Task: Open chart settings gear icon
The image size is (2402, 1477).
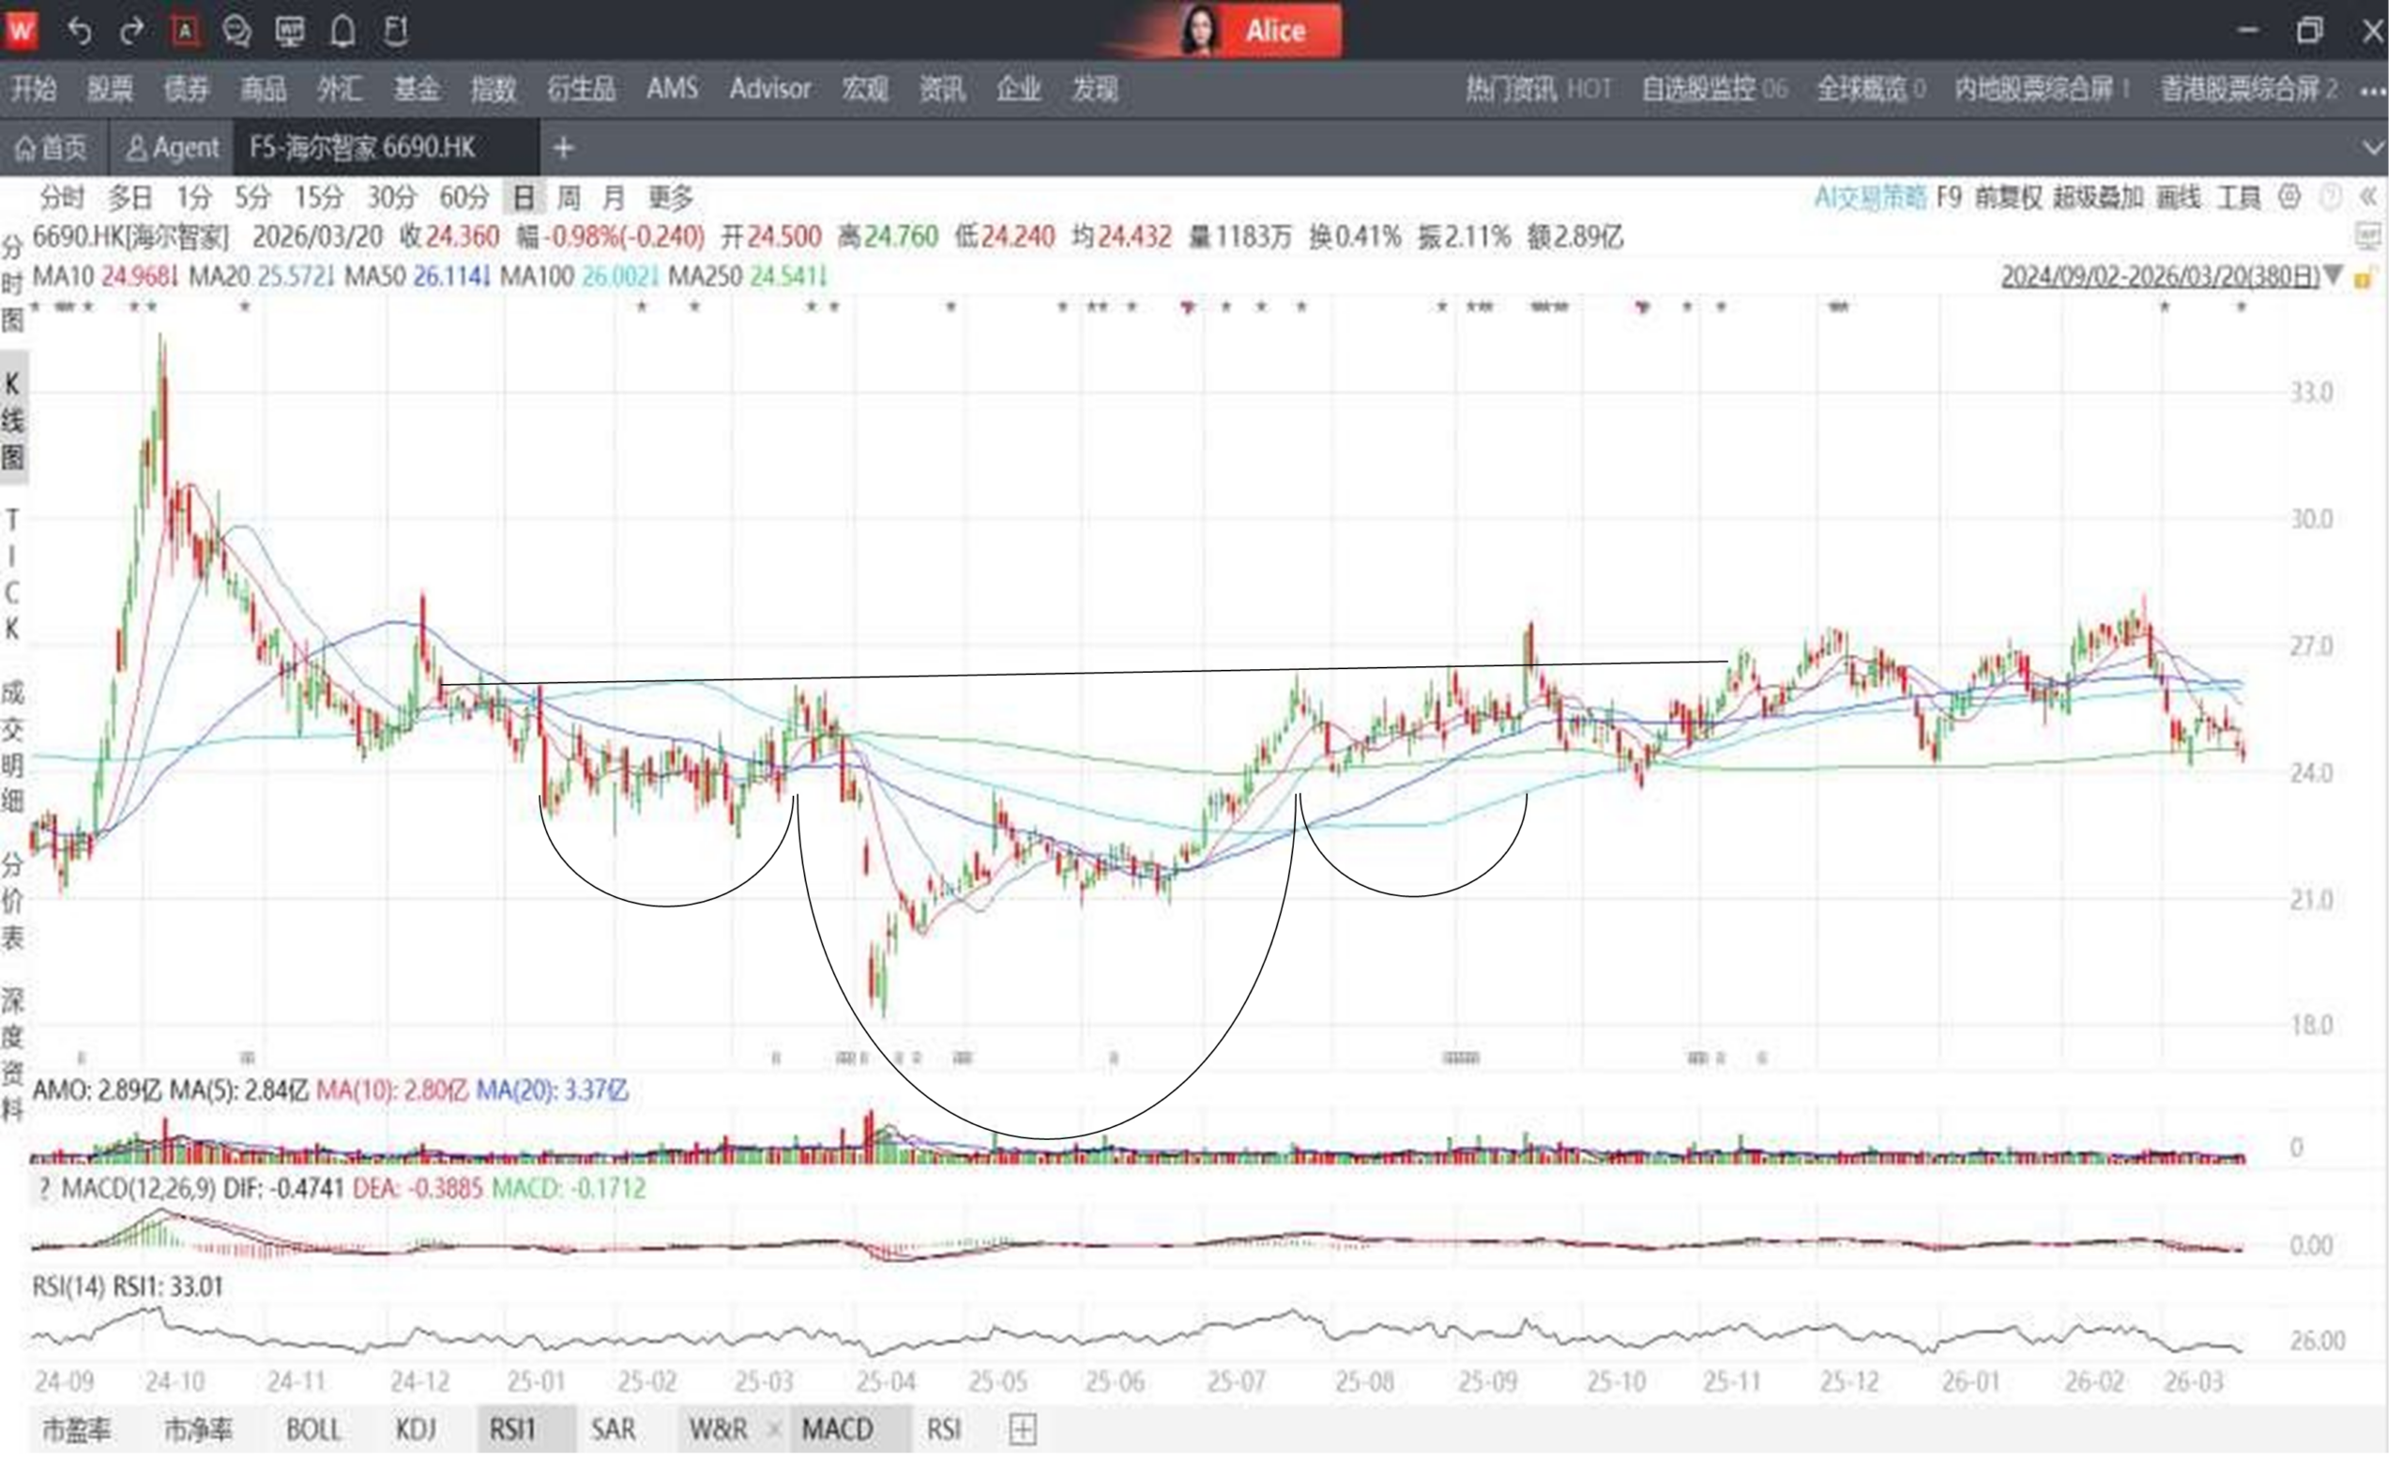Action: pos(2288,198)
